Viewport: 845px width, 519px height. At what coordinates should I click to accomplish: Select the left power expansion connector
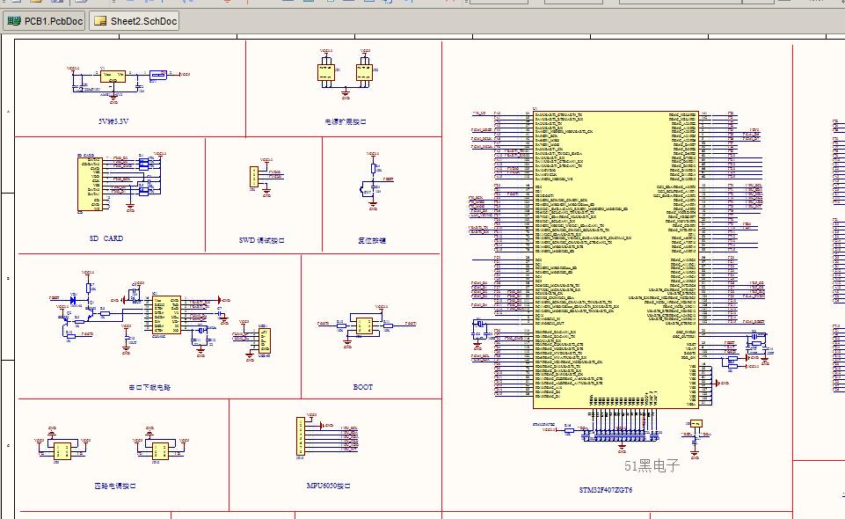(x=325, y=71)
